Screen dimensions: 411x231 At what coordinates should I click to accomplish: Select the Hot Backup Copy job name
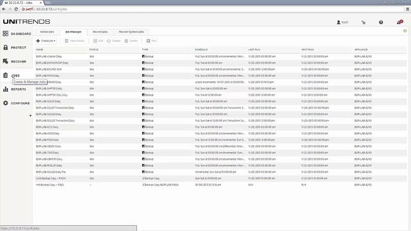coord(49,185)
